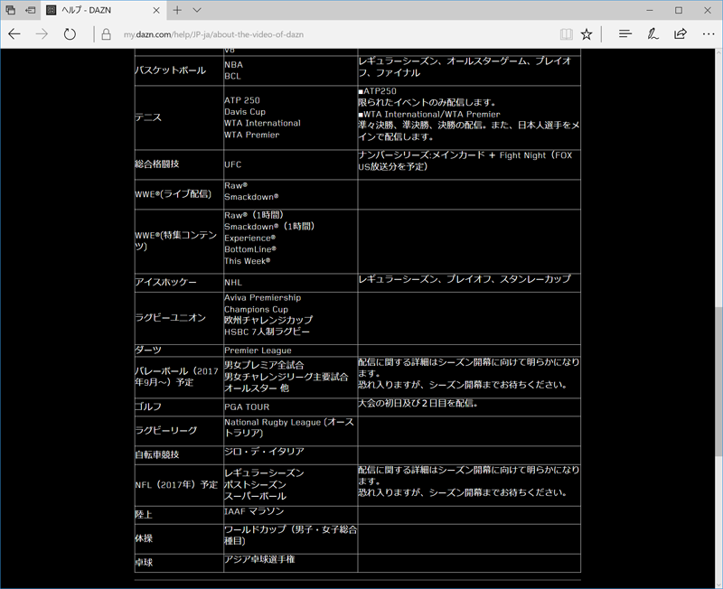Click the set tabs aside icon
723x589 pixels.
pos(31,10)
